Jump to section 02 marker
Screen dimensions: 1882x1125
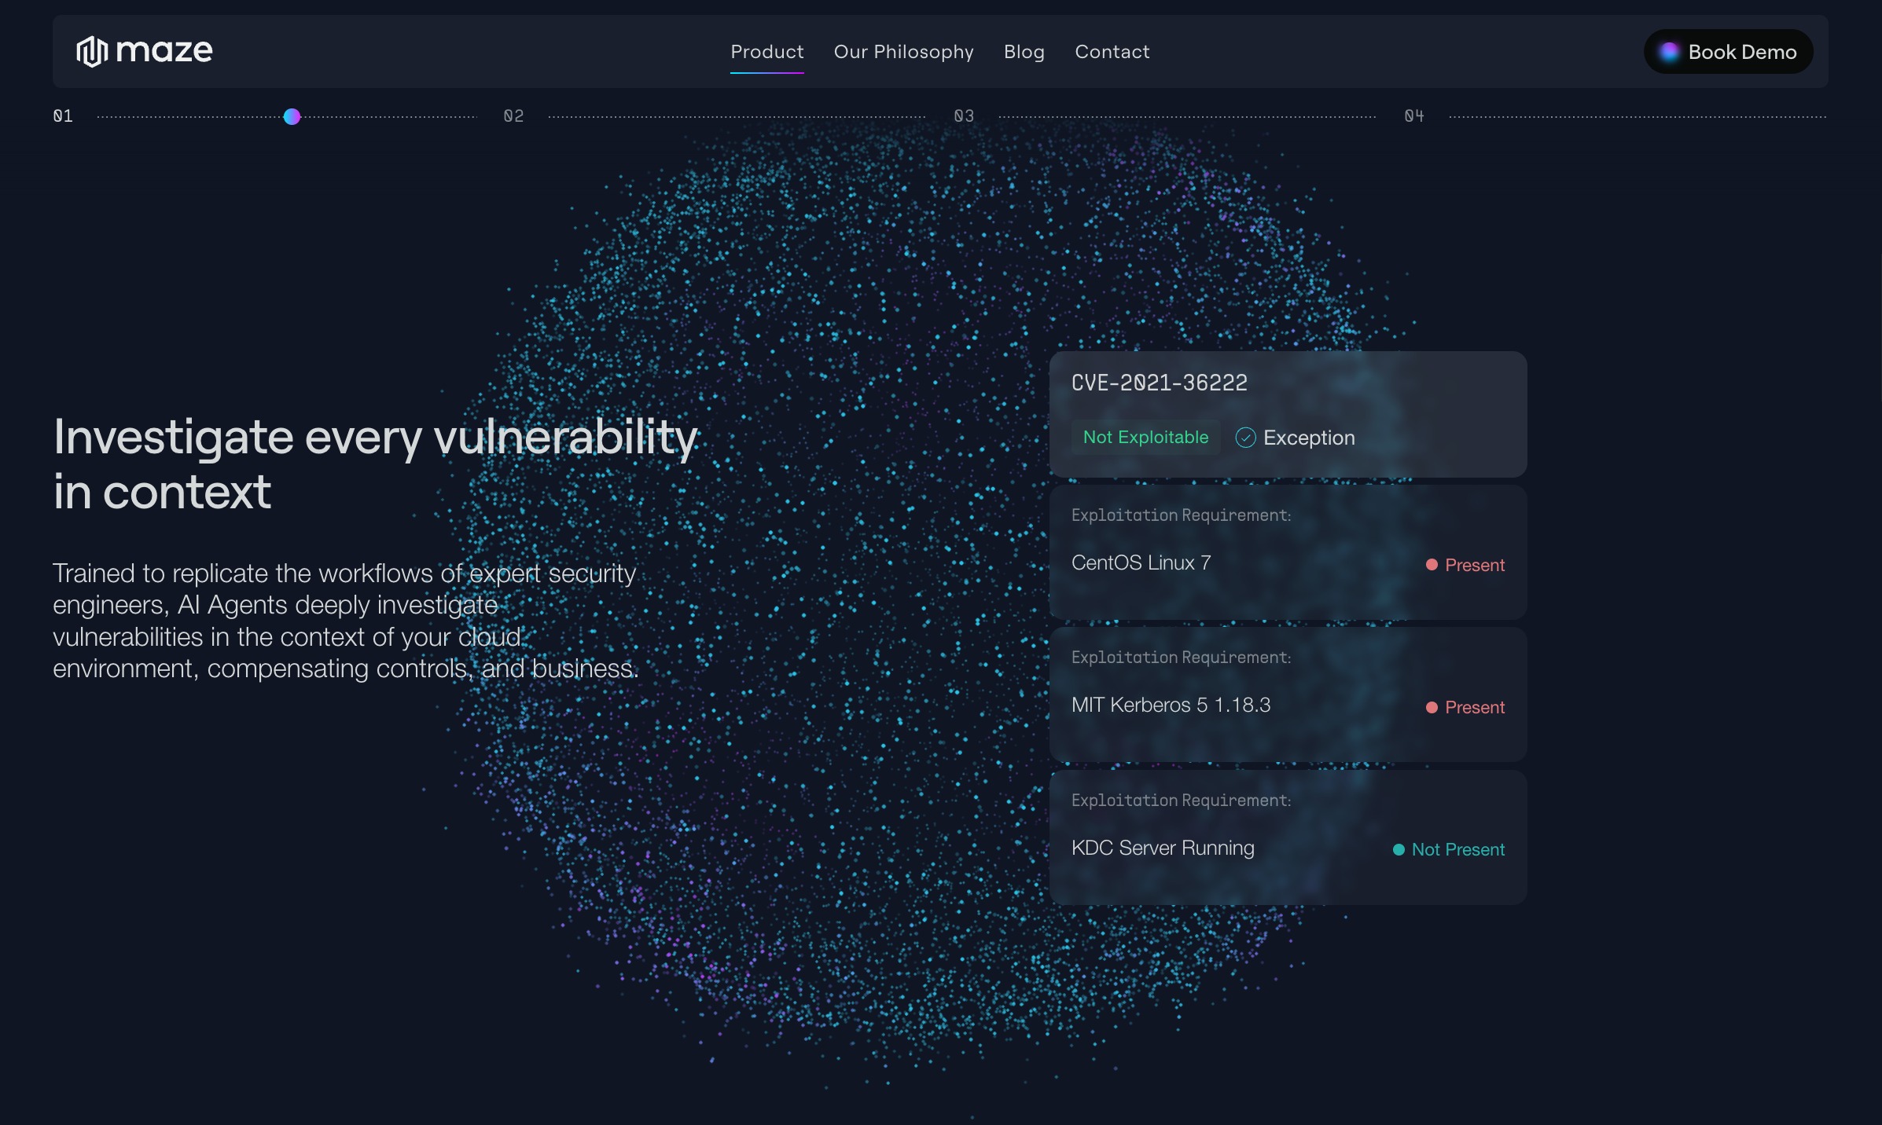[513, 116]
